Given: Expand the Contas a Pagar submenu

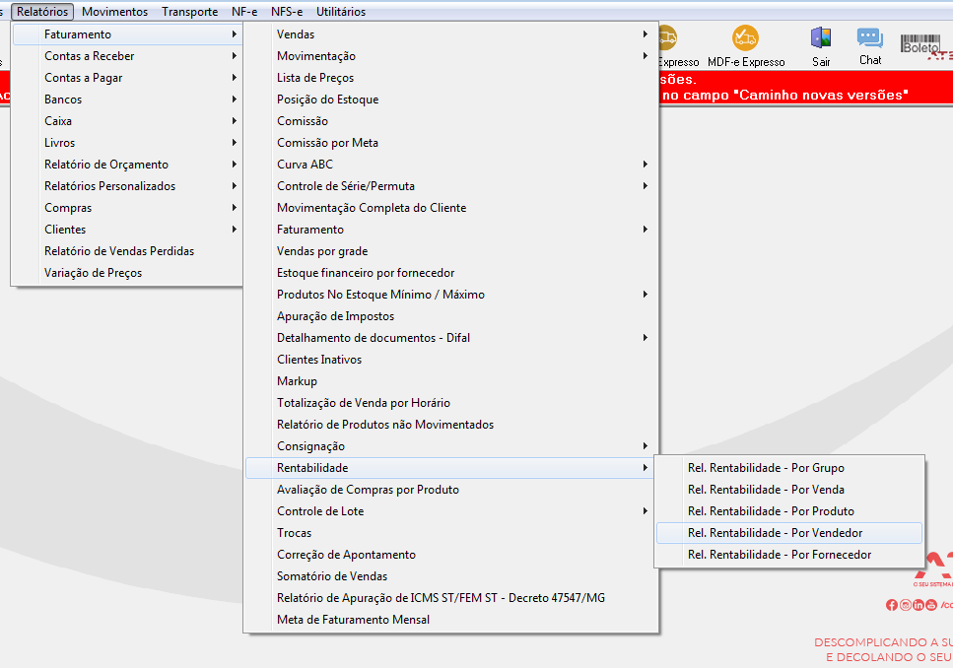Looking at the screenshot, I should point(127,78).
